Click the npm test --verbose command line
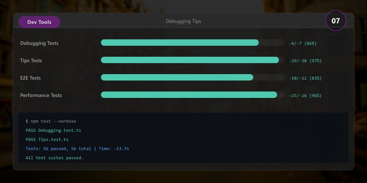Viewport: 367px width, 183px height. tap(51, 121)
